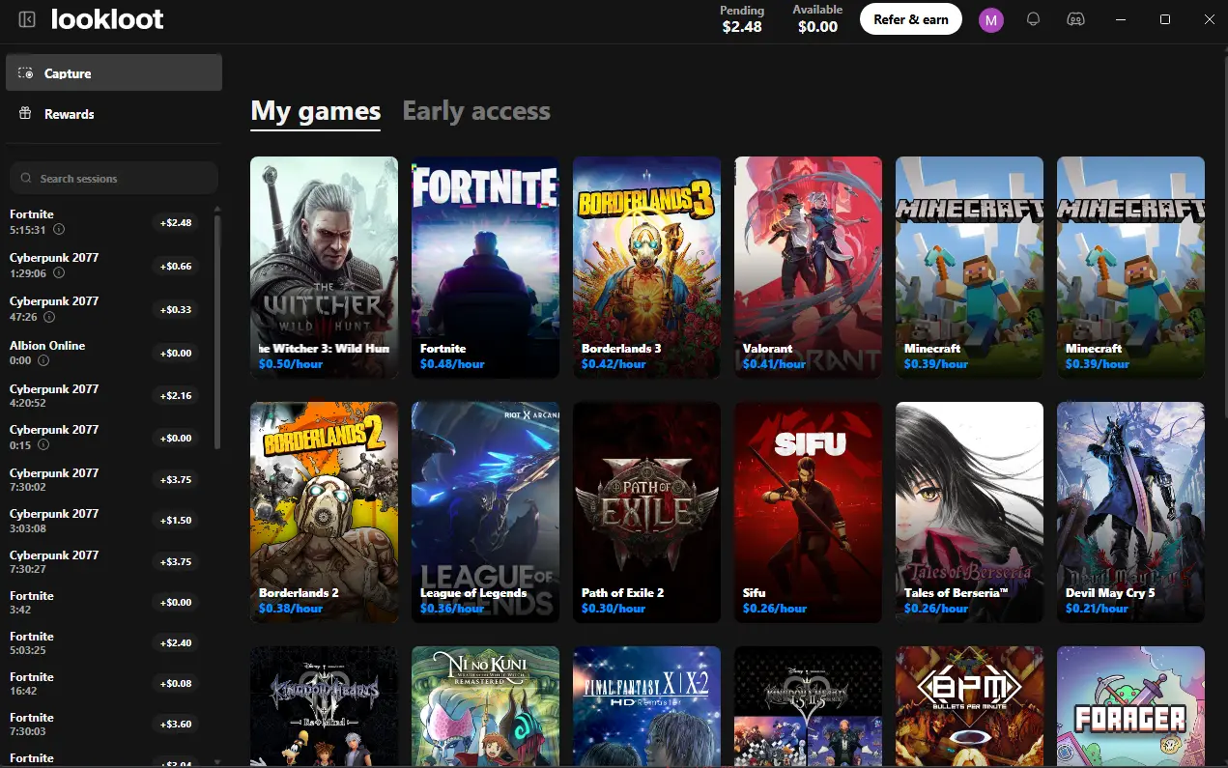Viewport: 1228px width, 768px height.
Task: Select the Cyberpunk 2077 3:03:08 session
Action: (x=104, y=520)
